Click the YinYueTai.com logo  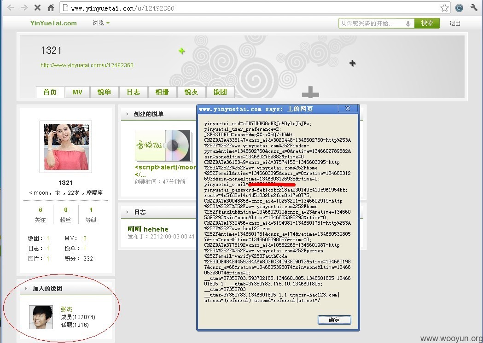pyautogui.click(x=53, y=23)
